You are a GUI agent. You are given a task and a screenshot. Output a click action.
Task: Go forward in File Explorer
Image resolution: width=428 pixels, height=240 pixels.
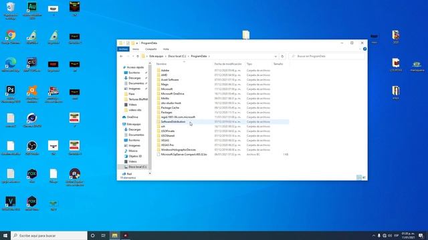click(128, 56)
